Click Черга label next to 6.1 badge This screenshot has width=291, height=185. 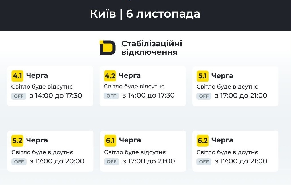tap(130, 140)
